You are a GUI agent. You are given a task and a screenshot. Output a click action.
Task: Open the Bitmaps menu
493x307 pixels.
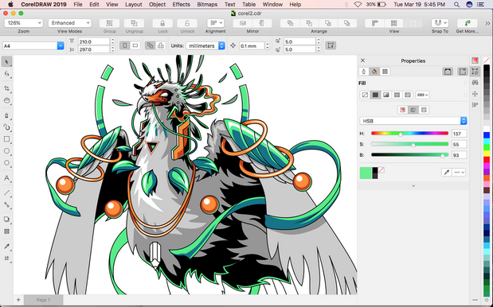tap(207, 5)
